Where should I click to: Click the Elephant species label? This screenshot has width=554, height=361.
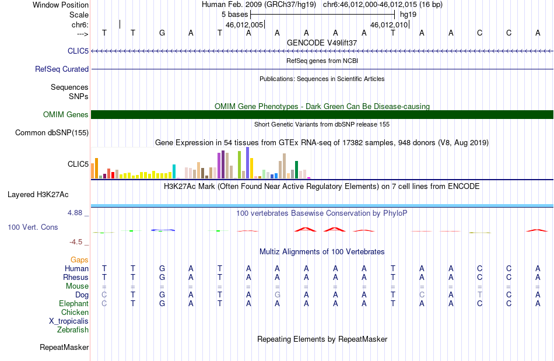(74, 304)
